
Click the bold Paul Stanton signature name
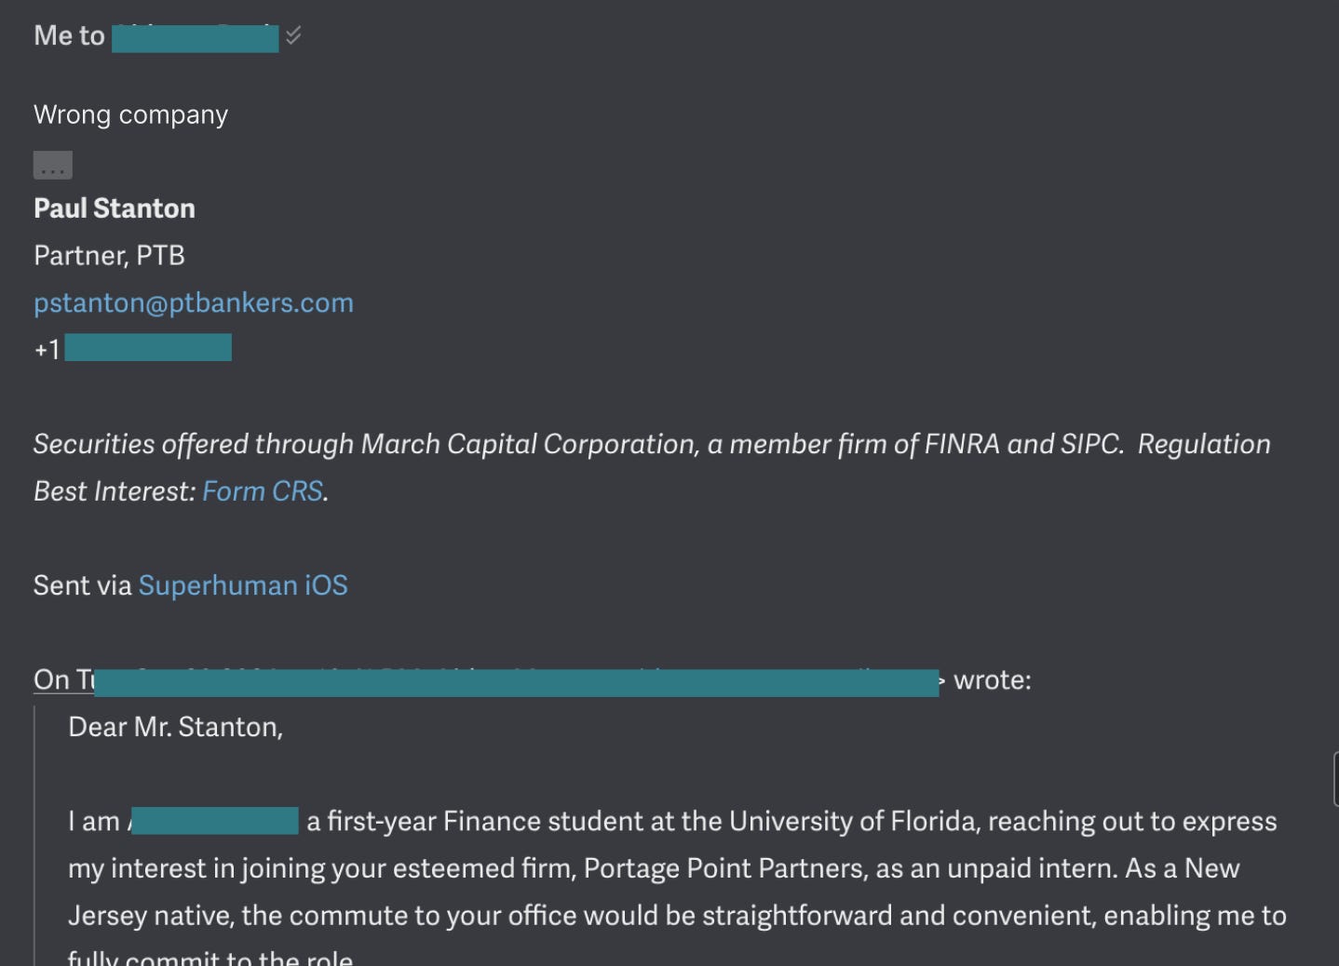pyautogui.click(x=115, y=208)
